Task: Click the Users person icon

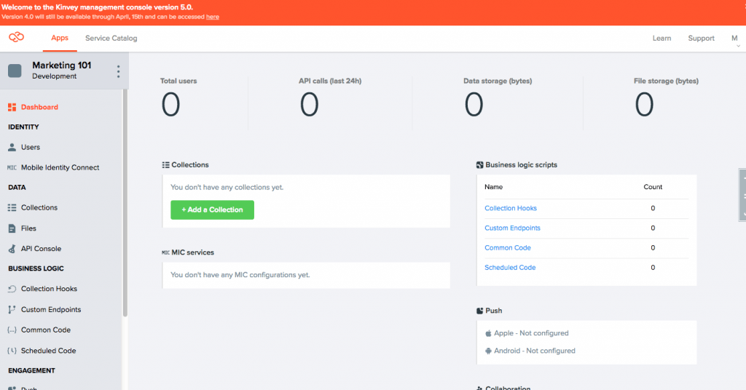Action: click(x=12, y=147)
